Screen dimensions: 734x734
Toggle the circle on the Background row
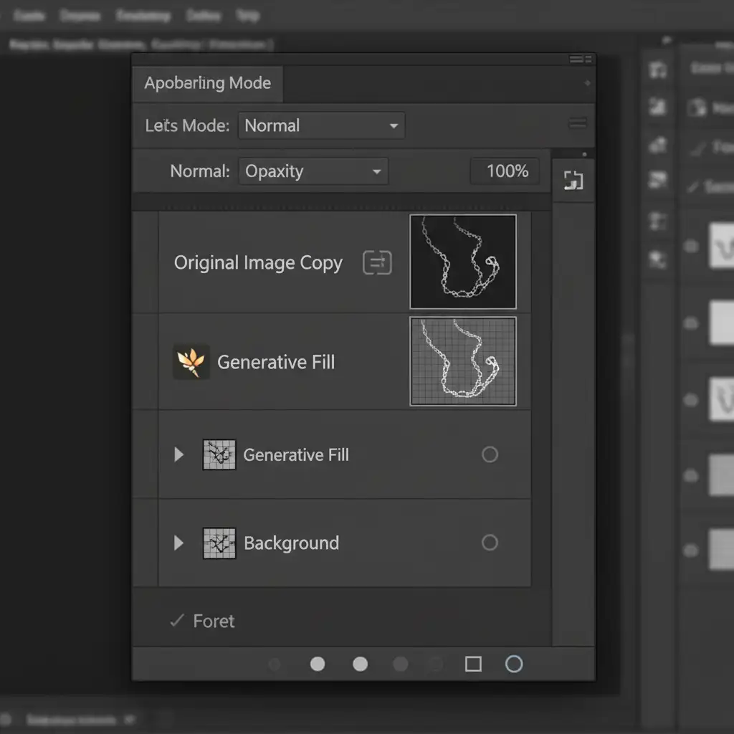coord(490,543)
